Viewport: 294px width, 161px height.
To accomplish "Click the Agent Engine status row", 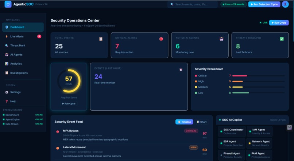I will tap(23, 119).
